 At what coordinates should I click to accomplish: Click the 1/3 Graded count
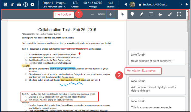[x=75, y=4]
